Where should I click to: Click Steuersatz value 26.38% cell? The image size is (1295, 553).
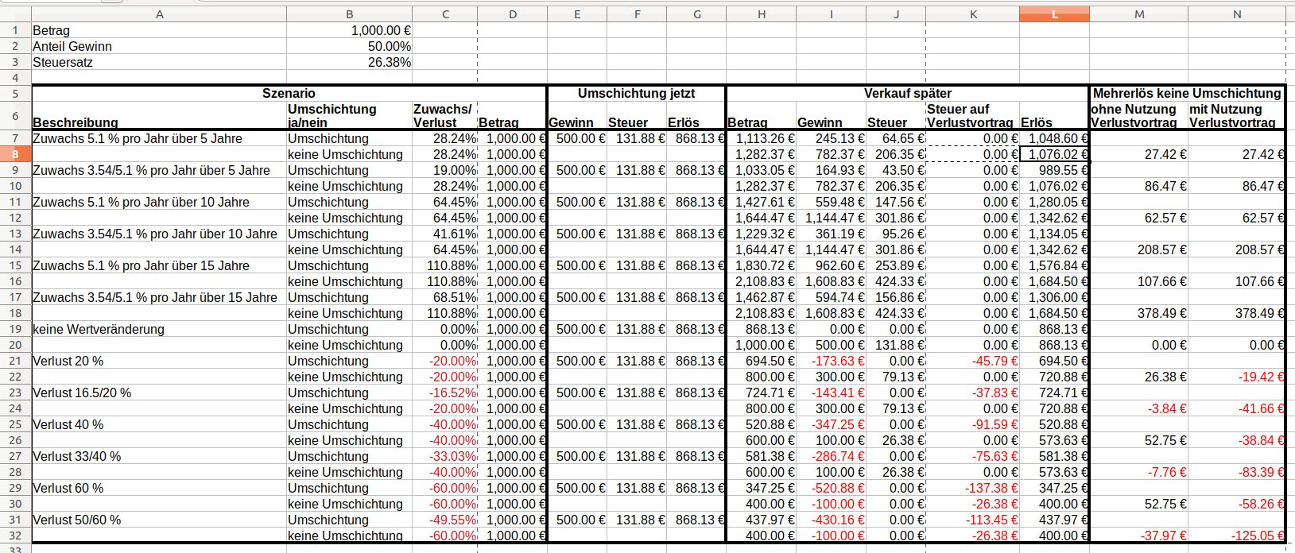(x=349, y=62)
